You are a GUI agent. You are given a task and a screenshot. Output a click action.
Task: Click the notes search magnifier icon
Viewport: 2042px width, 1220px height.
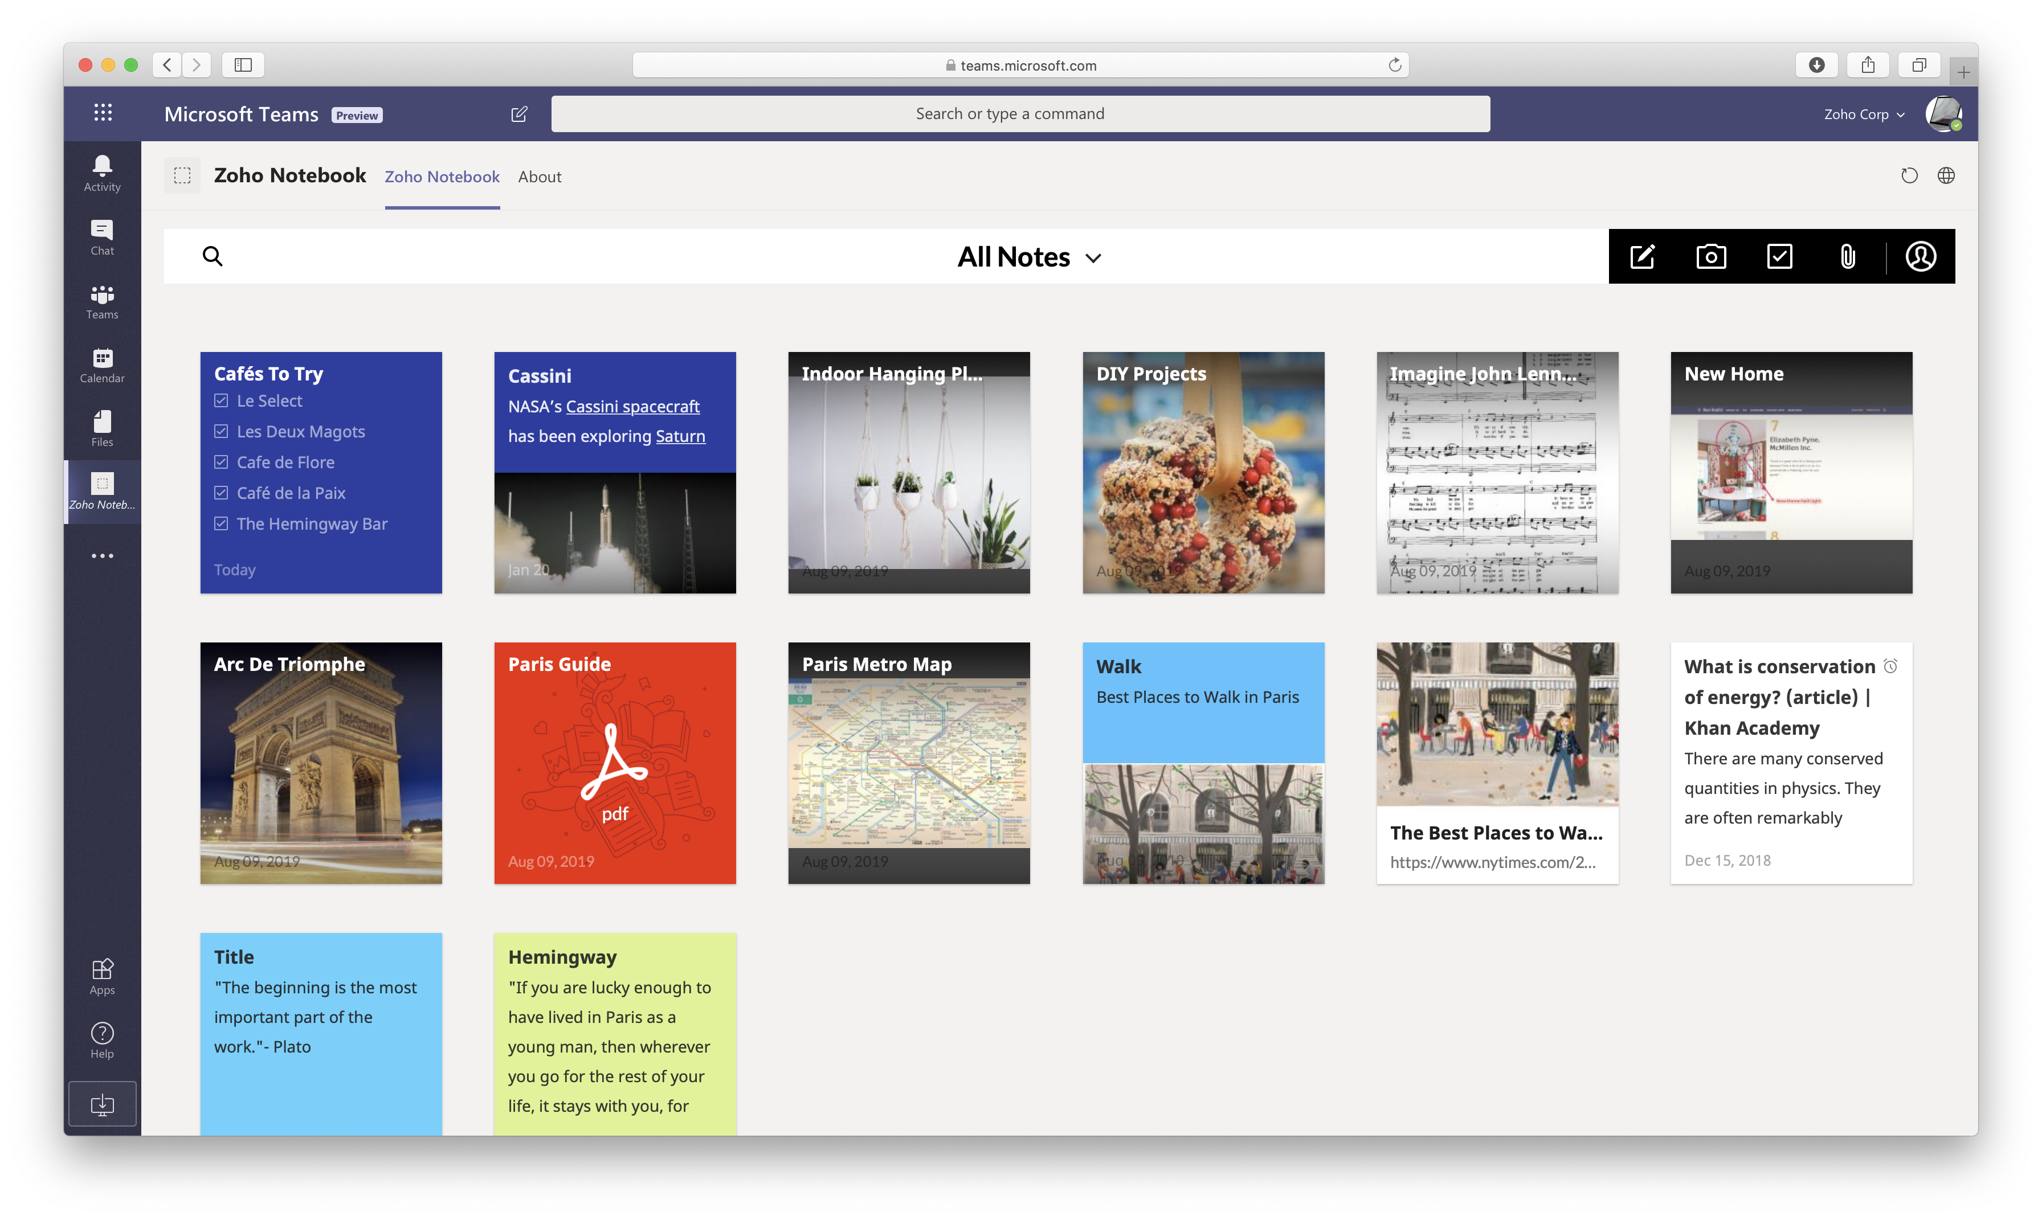212,256
